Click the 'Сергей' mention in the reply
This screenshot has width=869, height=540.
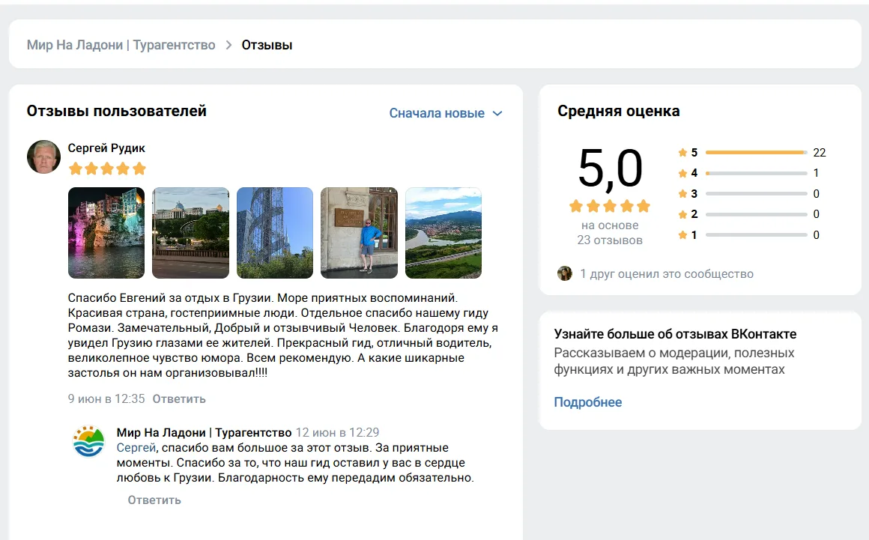[x=136, y=448]
